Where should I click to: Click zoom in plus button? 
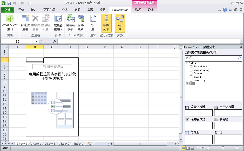click(x=237, y=148)
